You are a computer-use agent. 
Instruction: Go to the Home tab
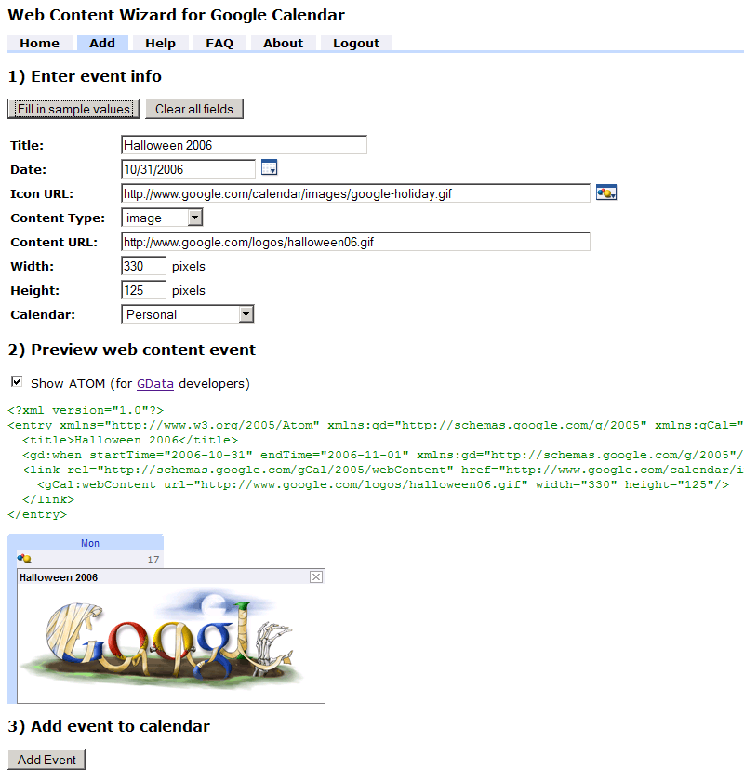tap(39, 44)
